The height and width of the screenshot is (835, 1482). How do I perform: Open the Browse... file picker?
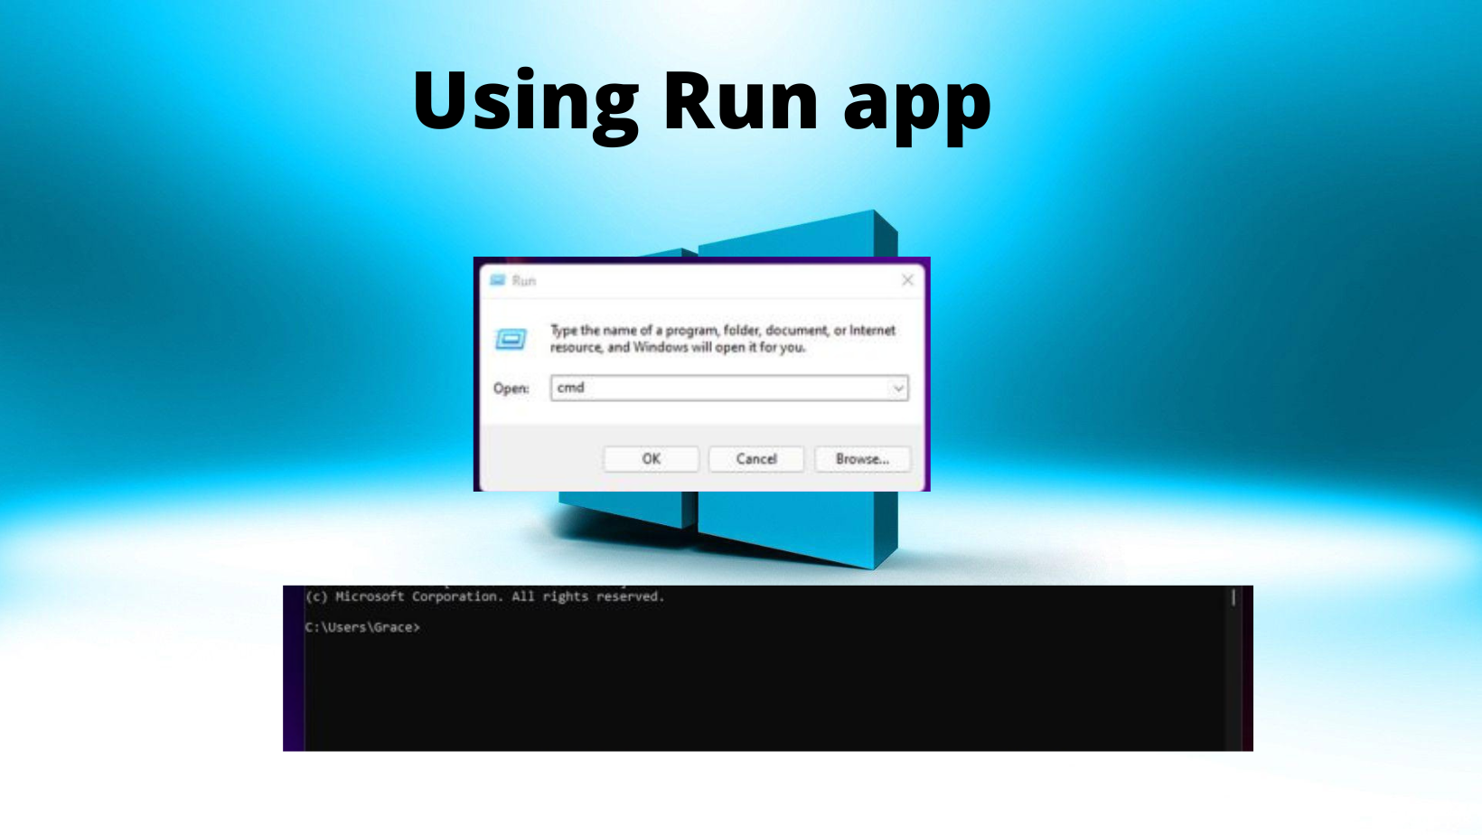pyautogui.click(x=861, y=458)
